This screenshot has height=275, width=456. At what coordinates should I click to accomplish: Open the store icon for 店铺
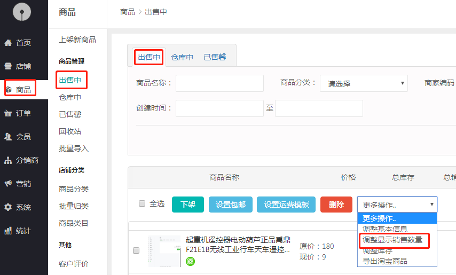click(x=8, y=66)
